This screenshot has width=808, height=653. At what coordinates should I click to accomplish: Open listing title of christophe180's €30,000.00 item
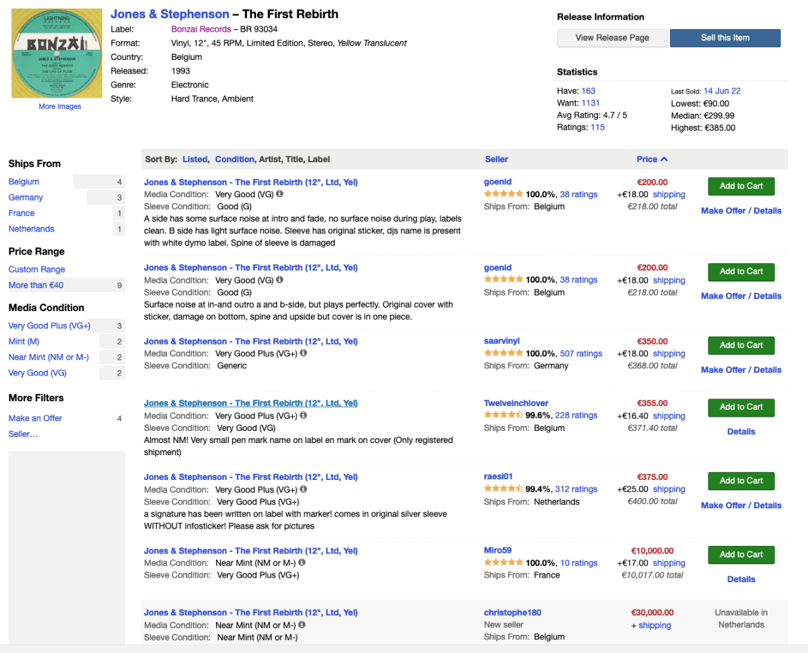(x=250, y=613)
